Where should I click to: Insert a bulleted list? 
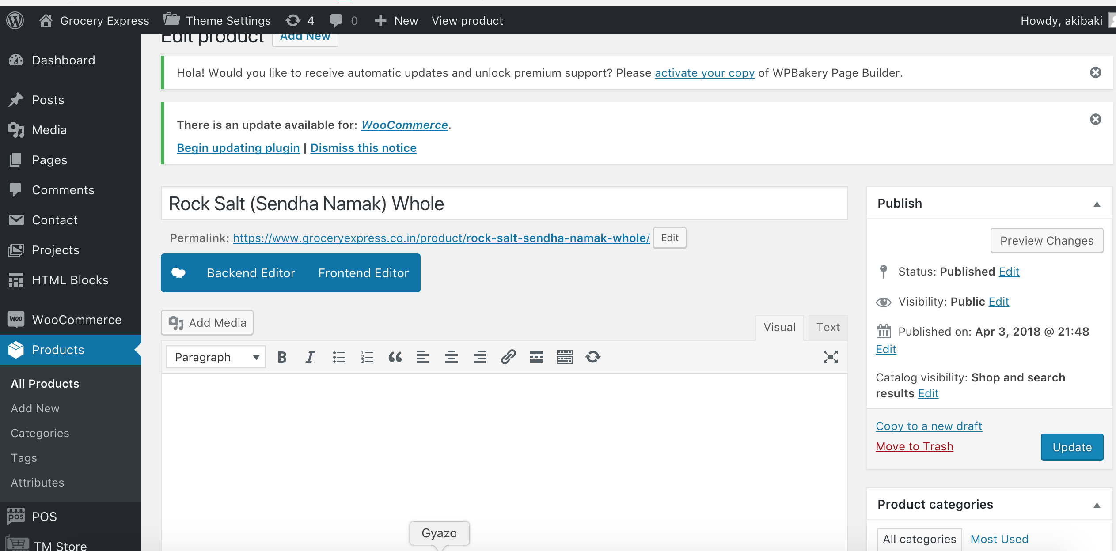pos(338,357)
